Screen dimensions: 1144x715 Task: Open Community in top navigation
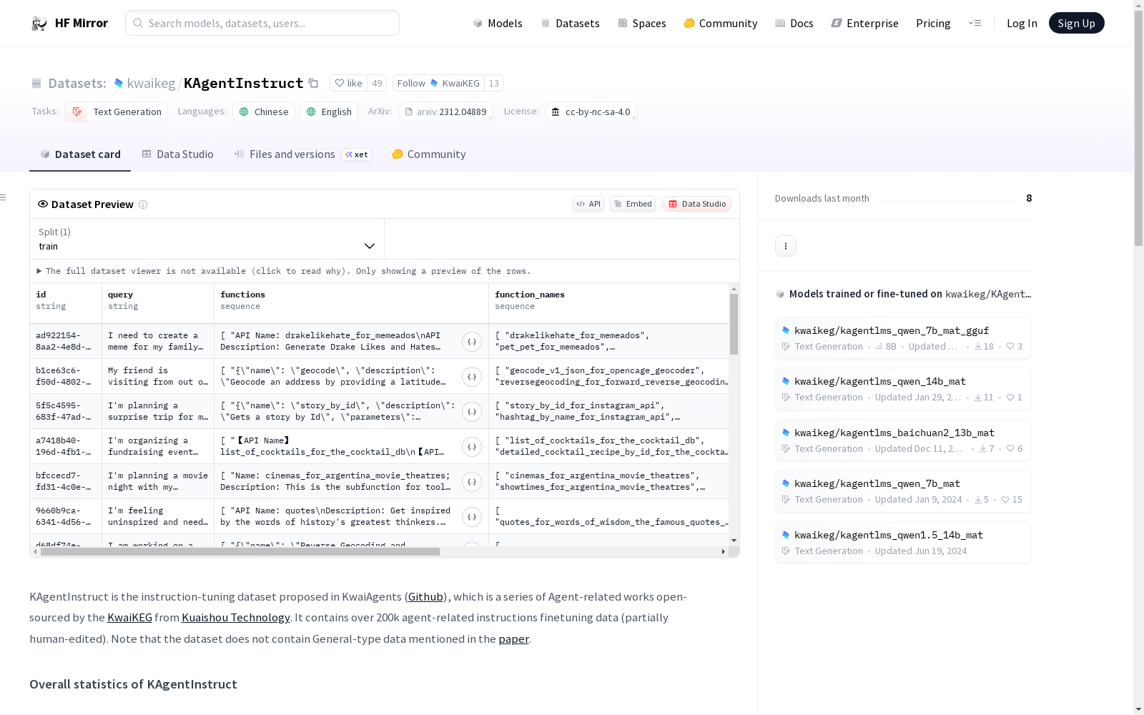point(721,23)
